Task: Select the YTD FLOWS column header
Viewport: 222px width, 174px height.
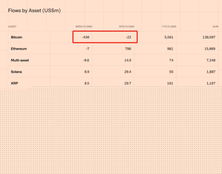Action: pos(168,27)
